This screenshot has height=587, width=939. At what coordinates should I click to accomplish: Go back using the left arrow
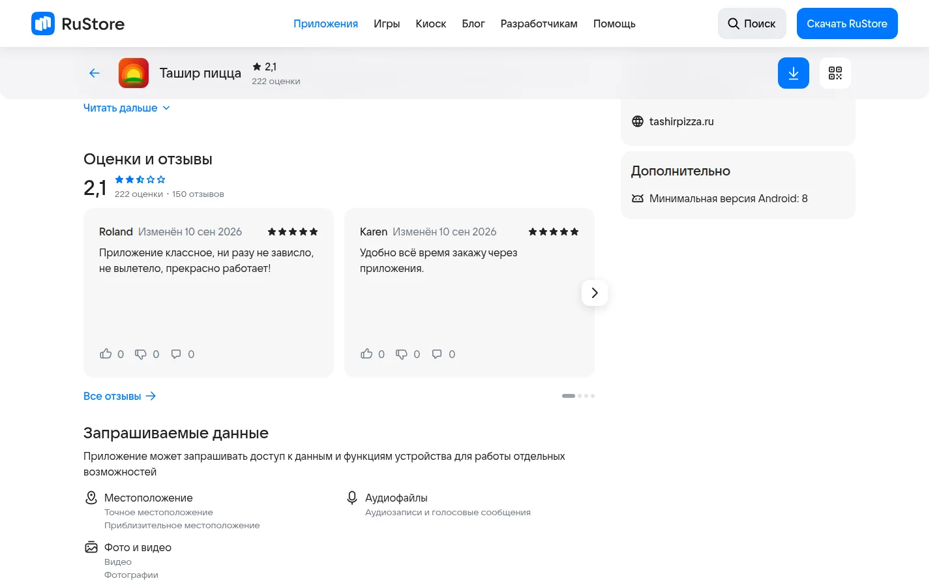click(x=95, y=73)
